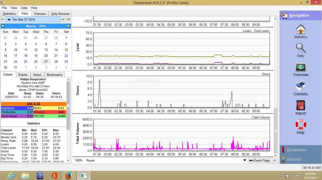Image resolution: width=322 pixels, height=180 pixels.
Task: Click the Hypopnea index color bar
Action: tap(17, 108)
